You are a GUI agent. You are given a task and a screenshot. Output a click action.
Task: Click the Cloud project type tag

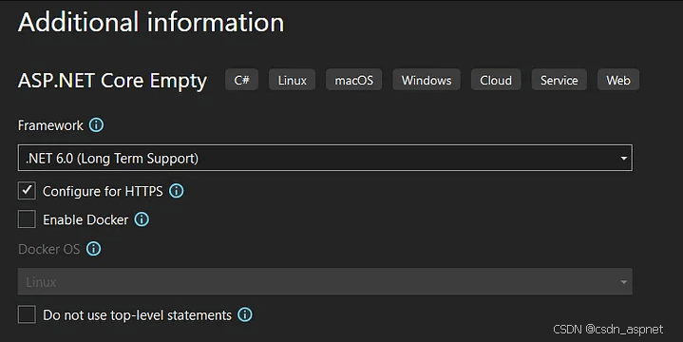point(496,80)
